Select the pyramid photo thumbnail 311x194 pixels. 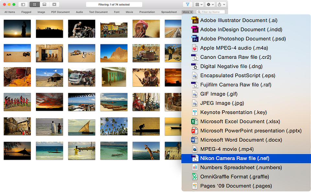coord(114,53)
